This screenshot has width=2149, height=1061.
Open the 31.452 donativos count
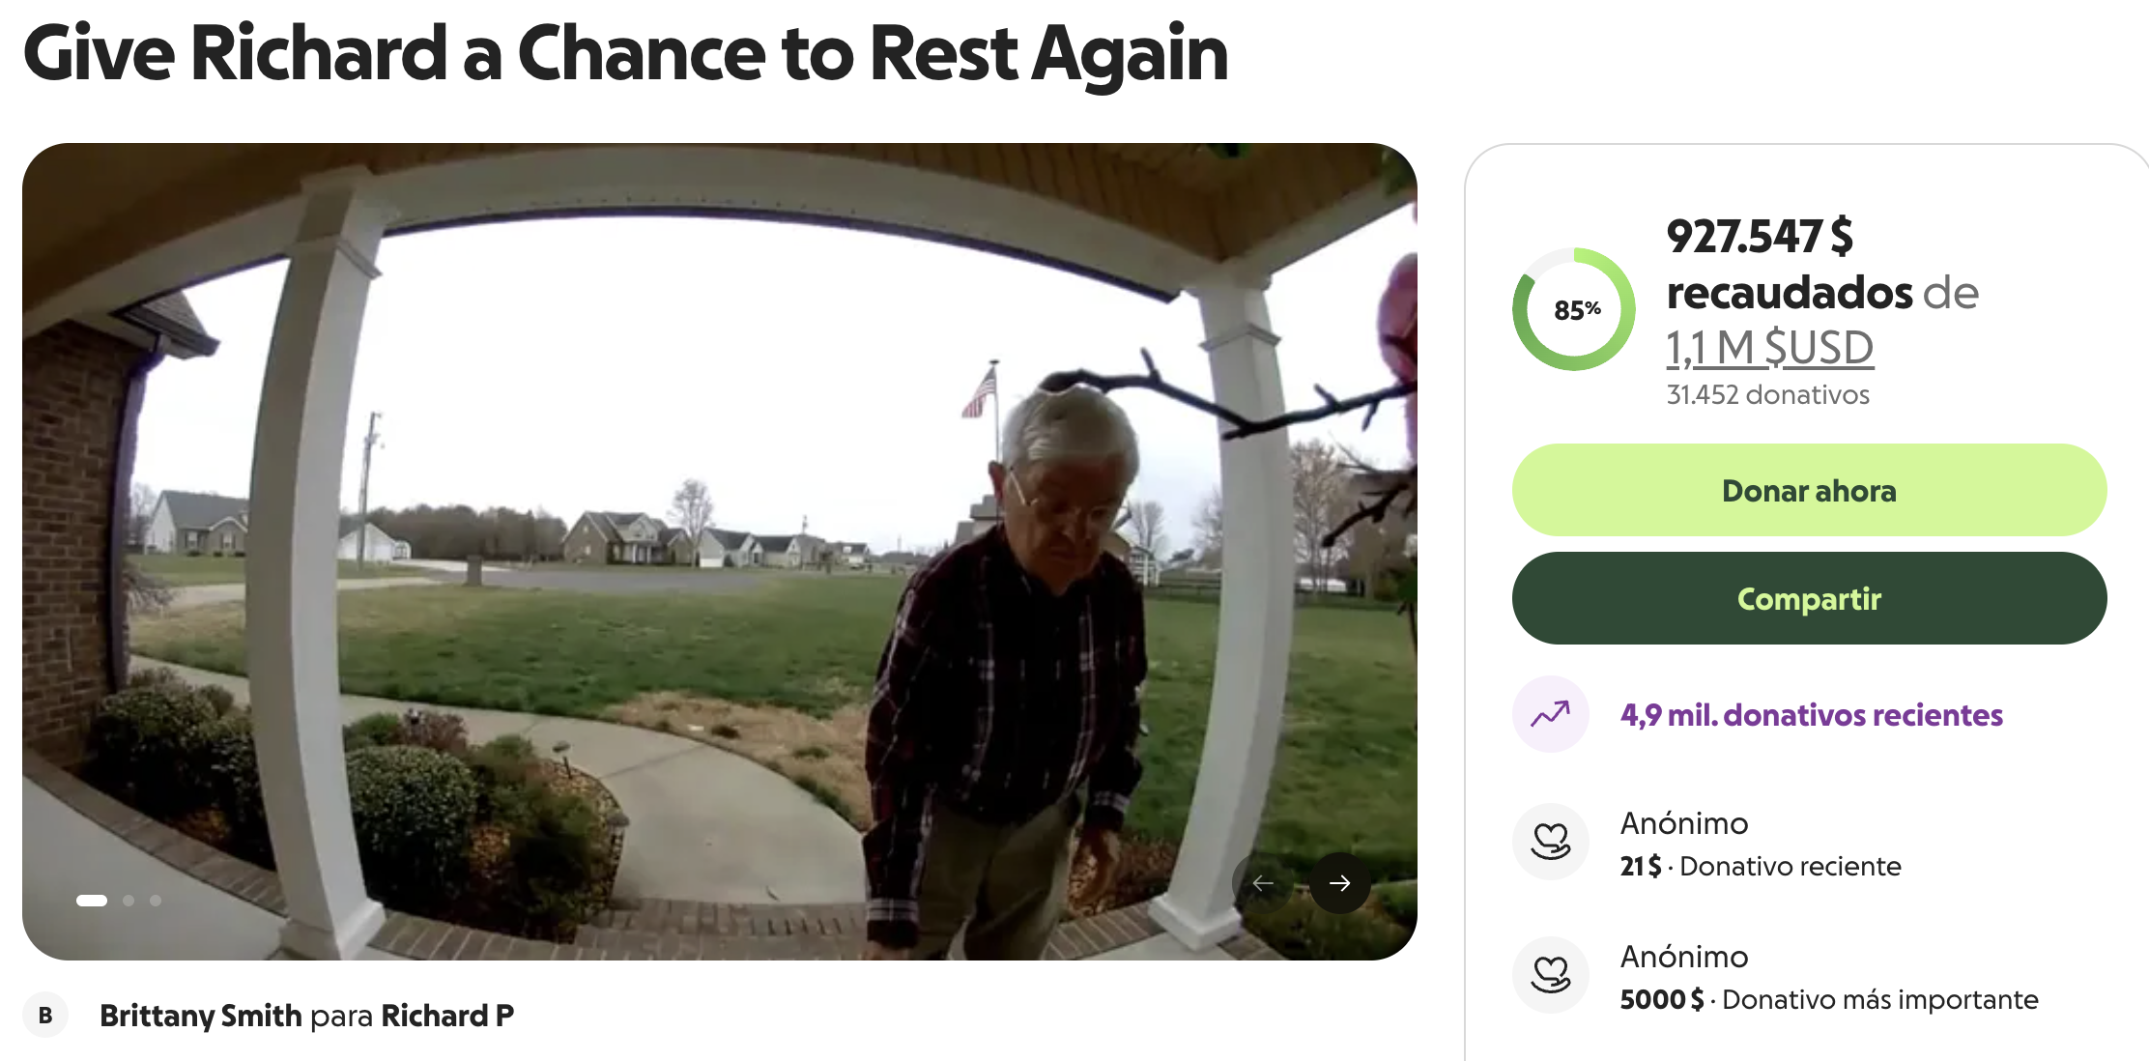pos(1767,394)
